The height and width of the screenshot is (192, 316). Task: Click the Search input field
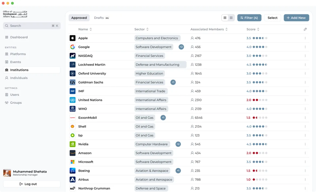[32, 26]
